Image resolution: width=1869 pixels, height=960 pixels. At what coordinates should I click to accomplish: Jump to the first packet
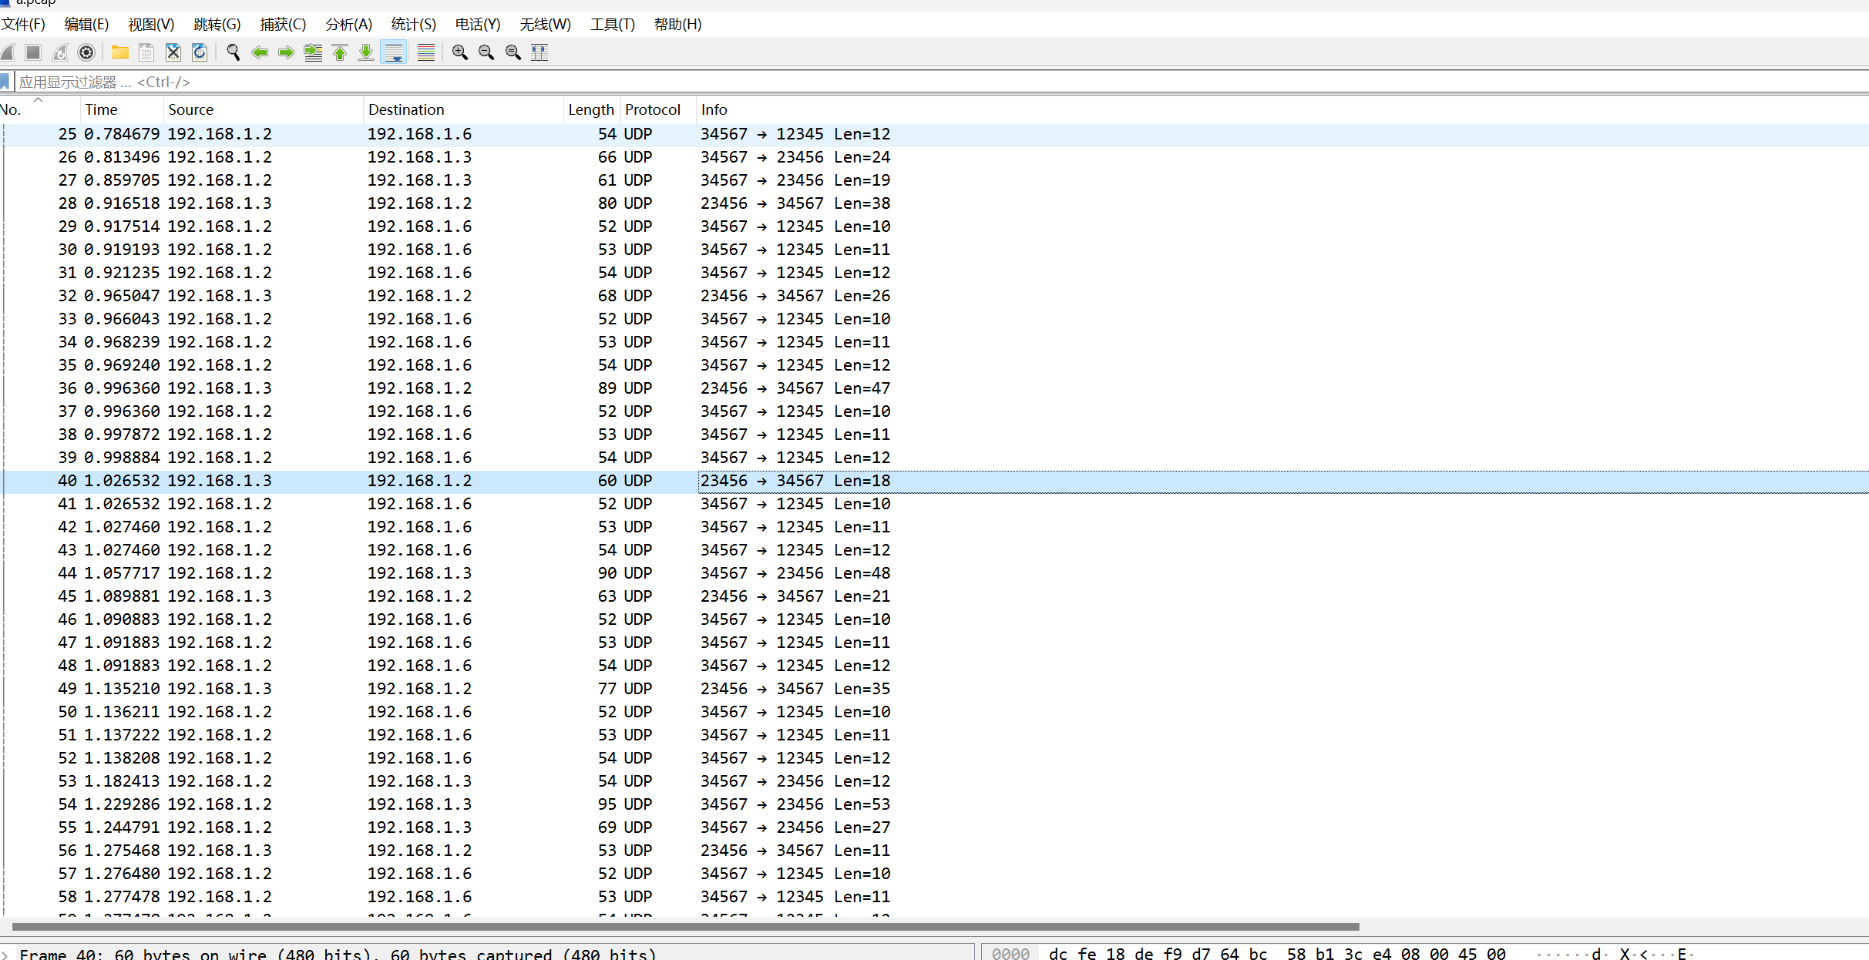click(x=340, y=52)
